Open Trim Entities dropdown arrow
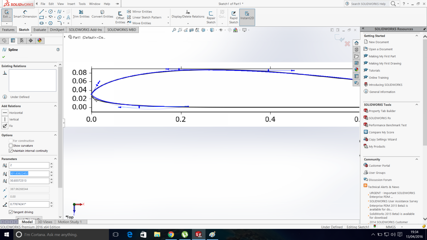This screenshot has height=240, width=427. [81, 23]
